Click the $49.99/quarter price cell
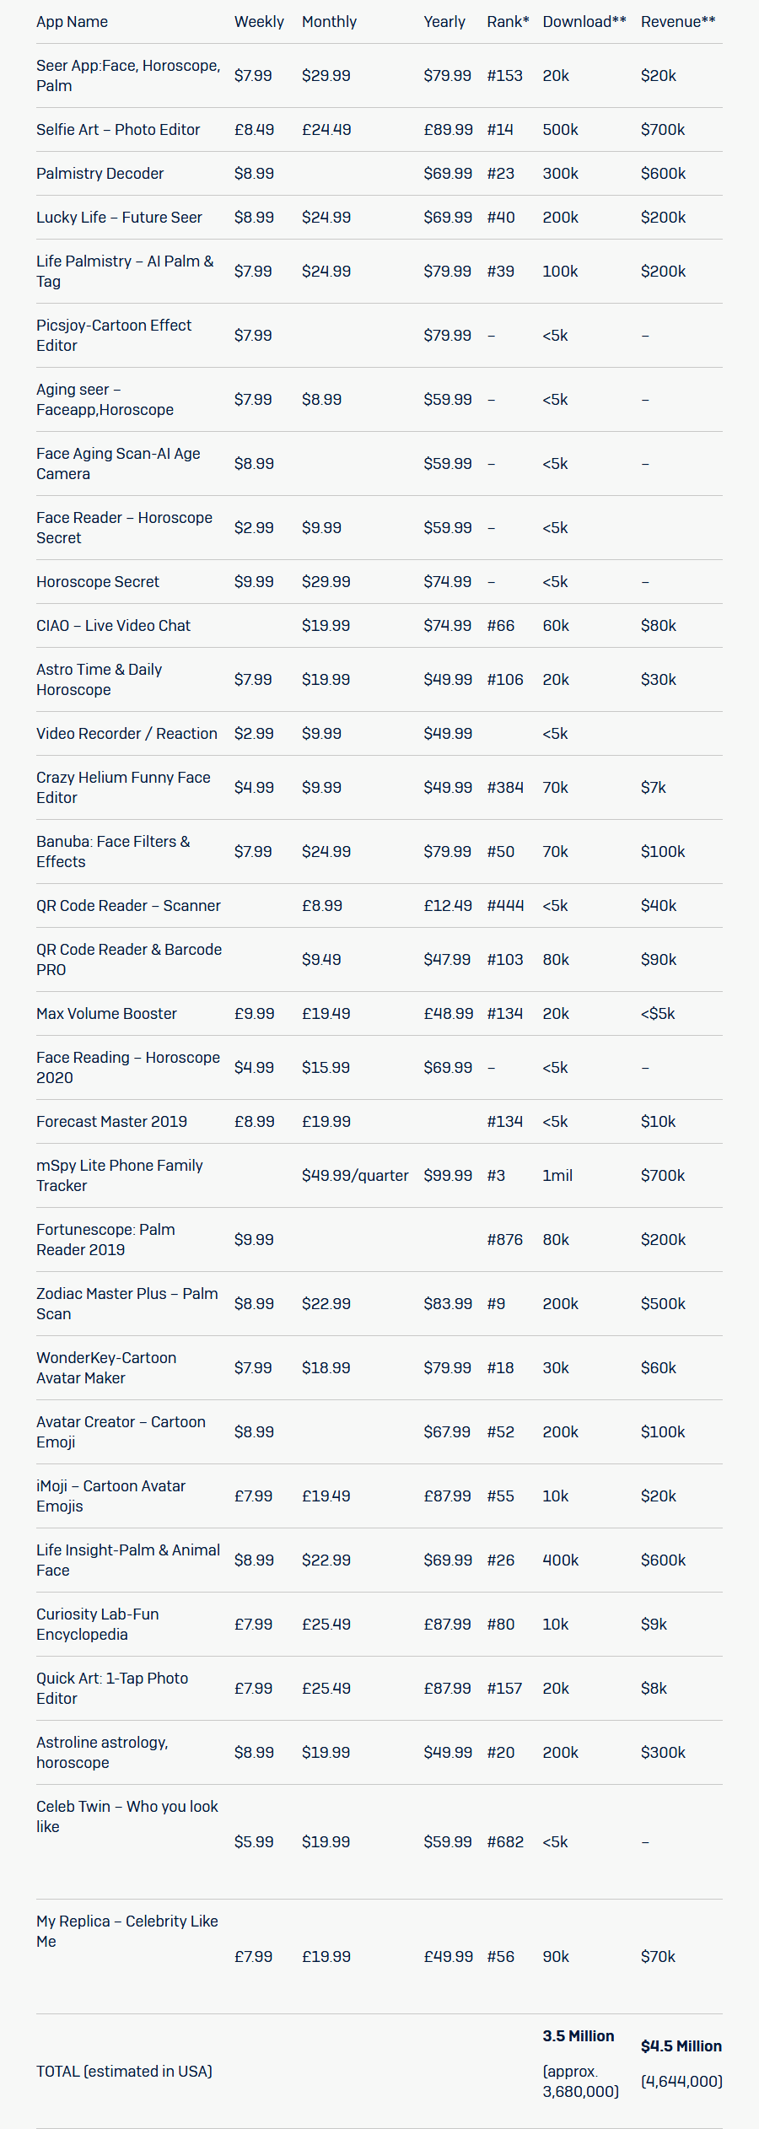The image size is (759, 2129). 355,1176
